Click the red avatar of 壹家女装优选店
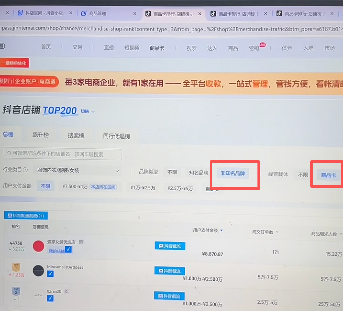The width and height of the screenshot is (343, 311). click(38, 246)
